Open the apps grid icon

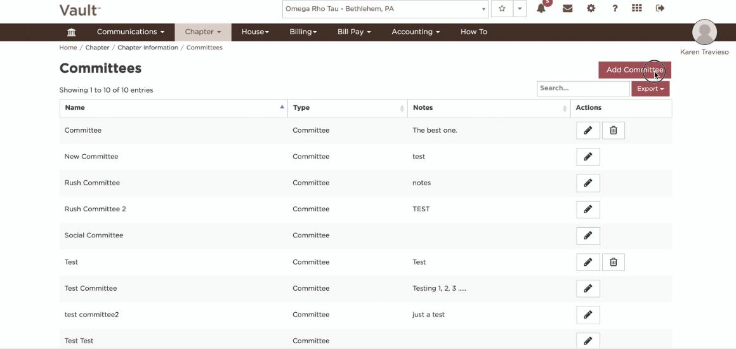click(636, 8)
